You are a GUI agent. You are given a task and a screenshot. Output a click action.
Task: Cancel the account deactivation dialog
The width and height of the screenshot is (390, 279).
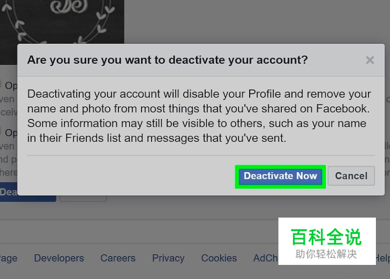tap(351, 176)
